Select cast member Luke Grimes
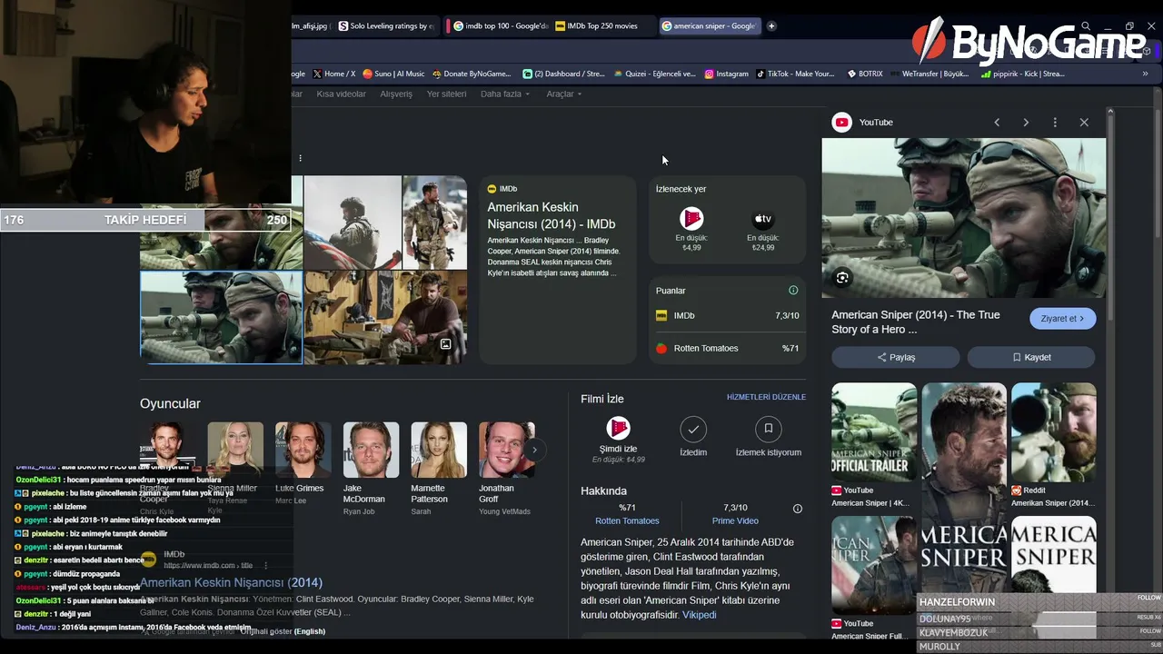The width and height of the screenshot is (1163, 654). [x=303, y=462]
